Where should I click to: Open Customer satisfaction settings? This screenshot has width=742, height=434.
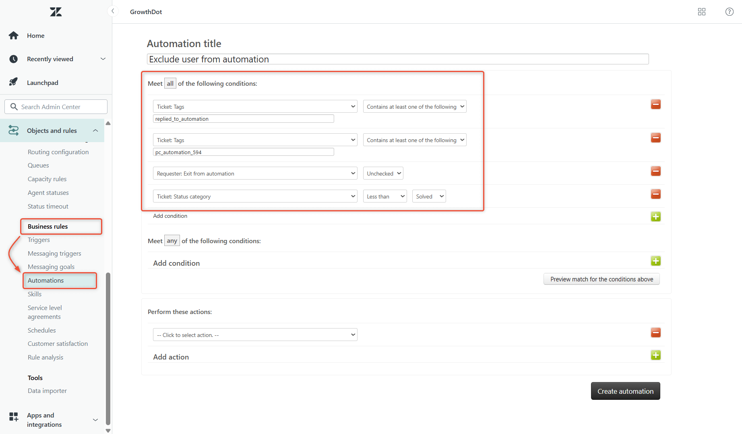pos(58,343)
